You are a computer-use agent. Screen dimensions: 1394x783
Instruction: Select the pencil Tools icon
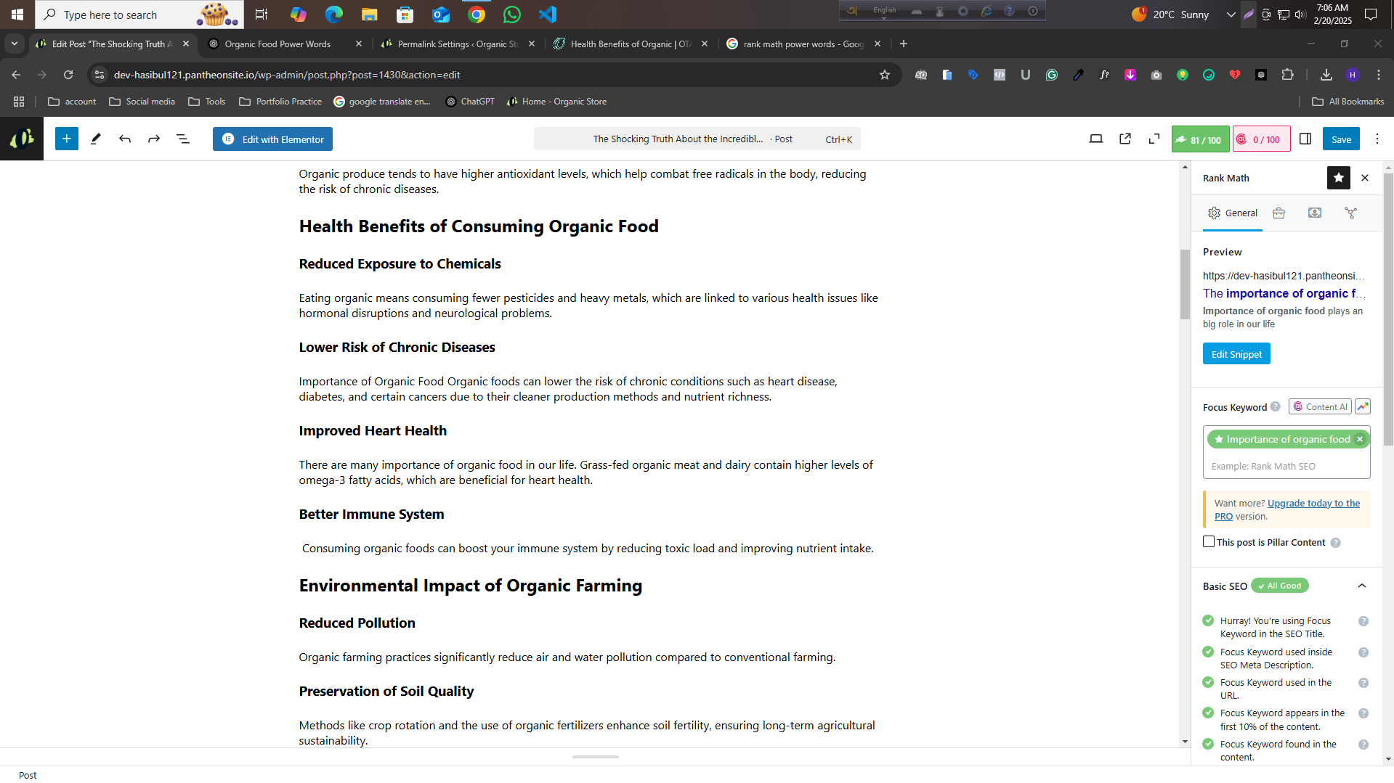point(95,139)
